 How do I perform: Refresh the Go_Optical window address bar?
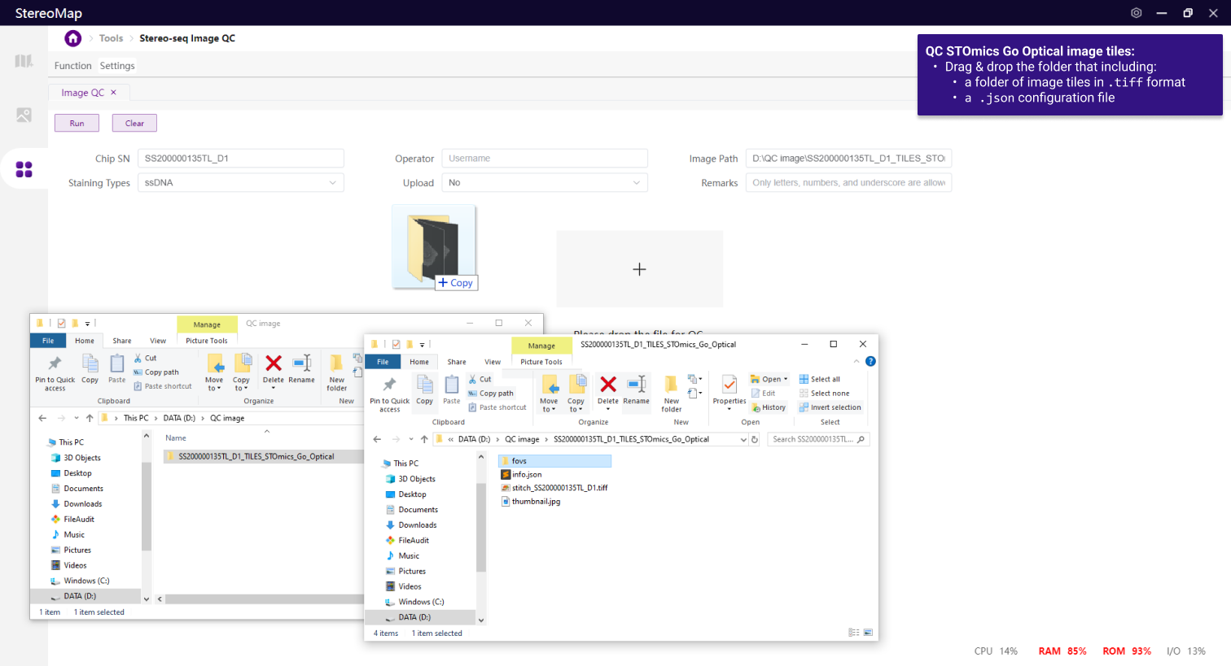pyautogui.click(x=755, y=439)
